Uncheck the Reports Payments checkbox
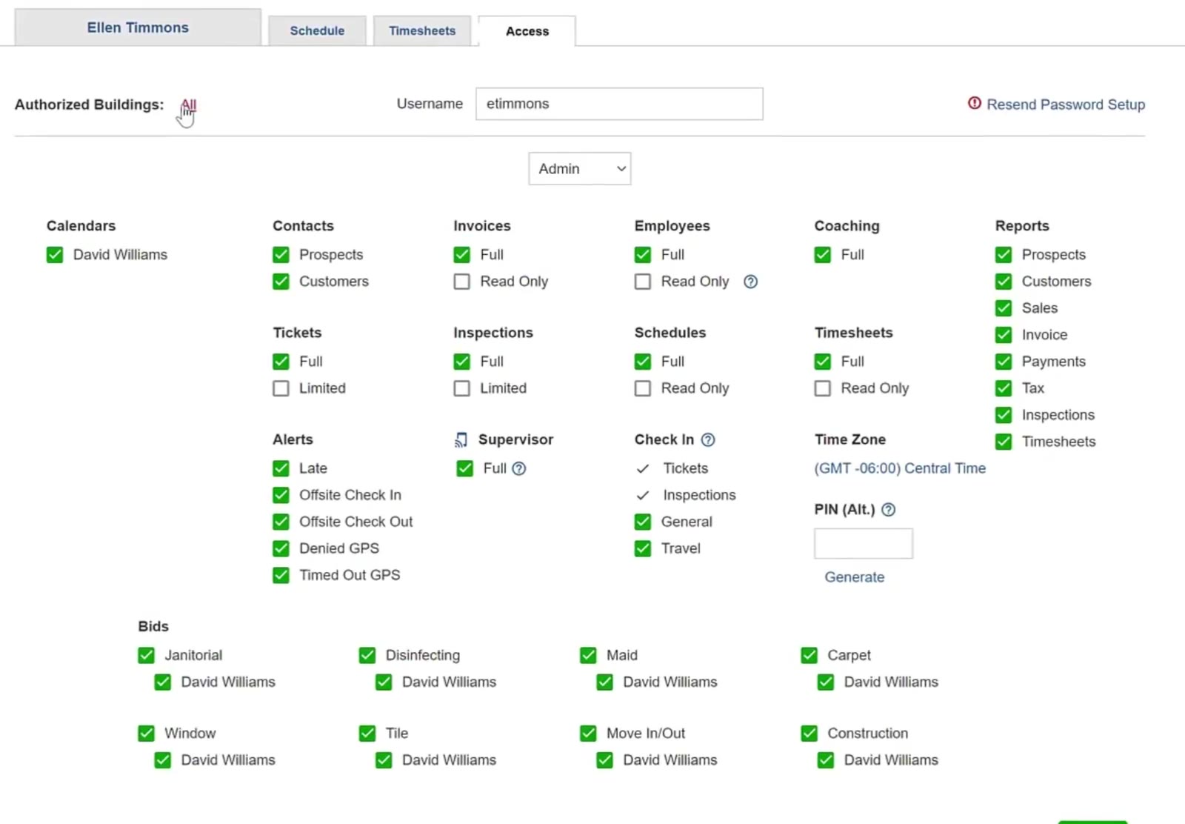 click(1004, 362)
